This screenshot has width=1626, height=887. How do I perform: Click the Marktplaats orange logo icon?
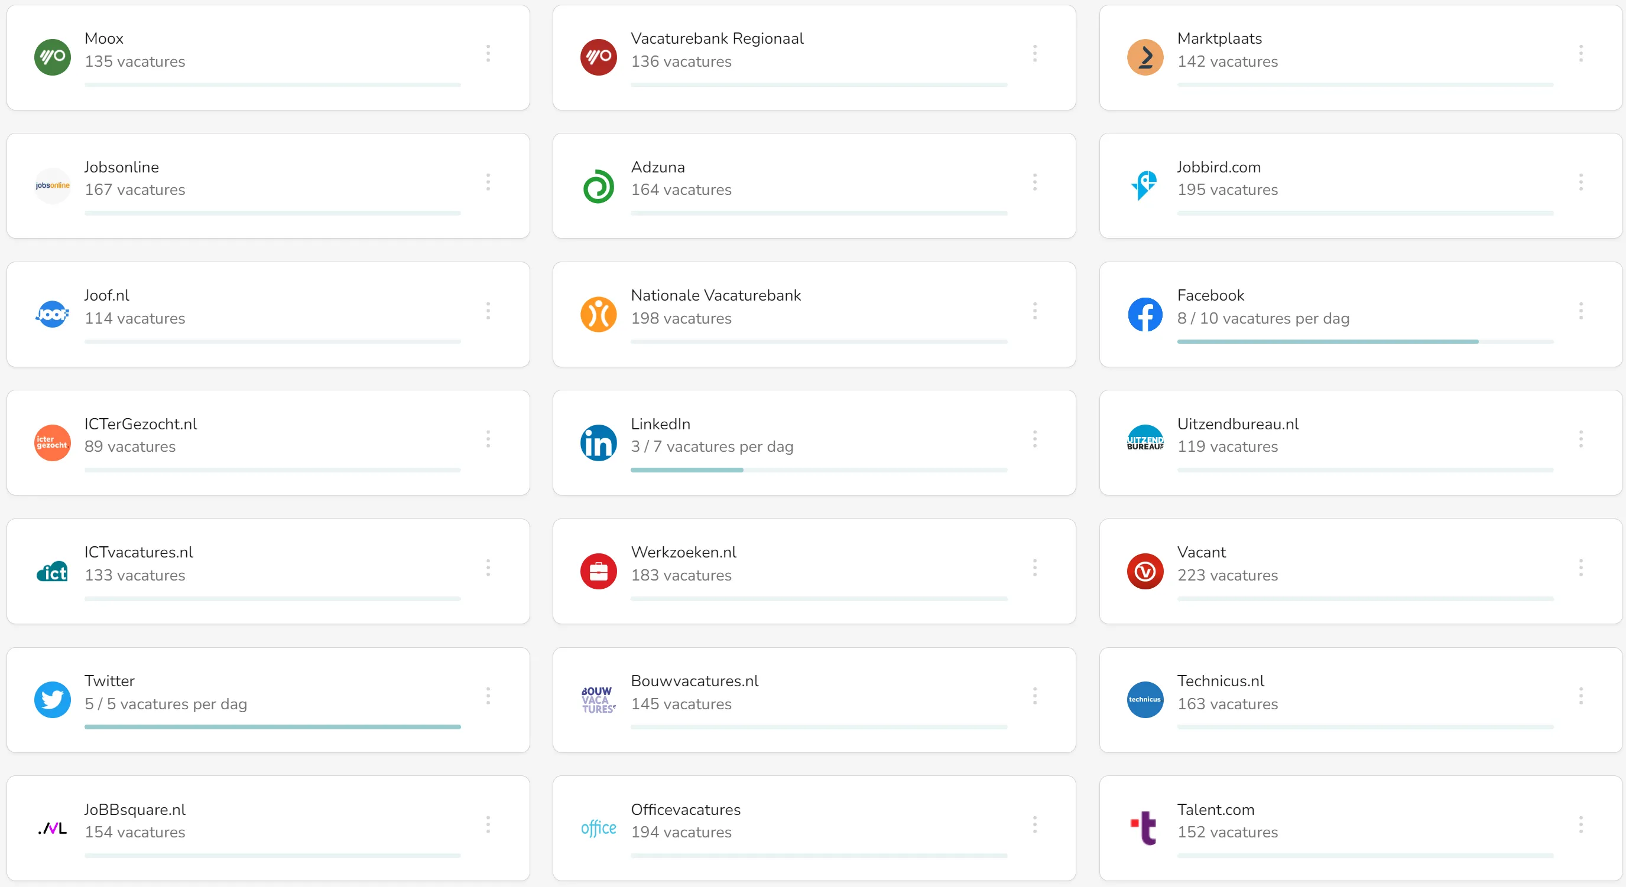pos(1145,57)
